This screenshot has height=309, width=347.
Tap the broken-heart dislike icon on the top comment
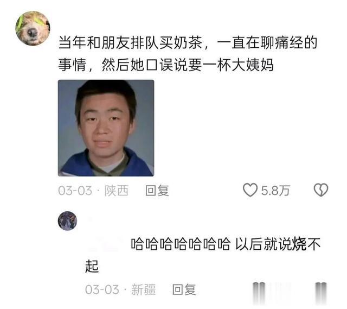[321, 190]
